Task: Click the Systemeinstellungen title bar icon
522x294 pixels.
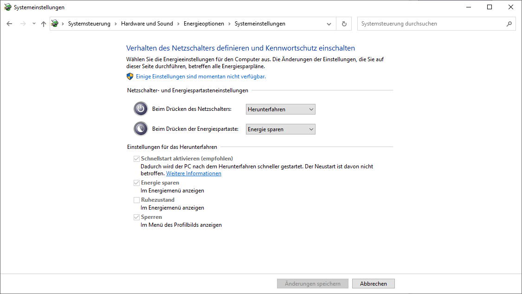Action: pos(7,7)
